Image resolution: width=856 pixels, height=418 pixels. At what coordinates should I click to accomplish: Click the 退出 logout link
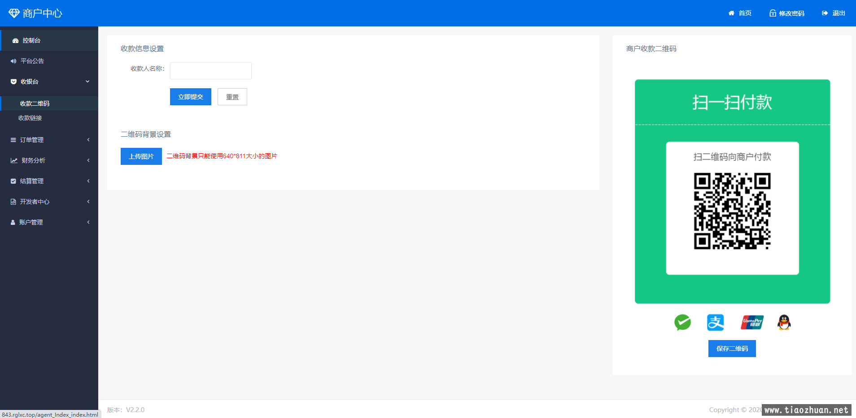coord(834,13)
